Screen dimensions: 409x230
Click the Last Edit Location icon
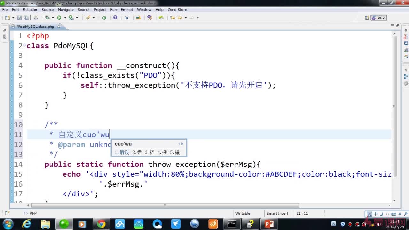point(173,18)
